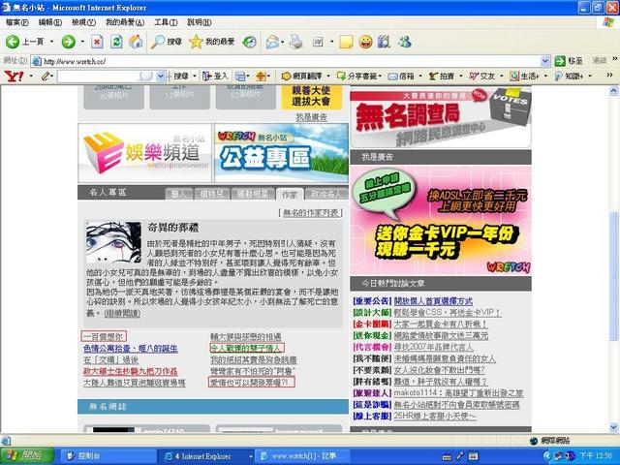620x465 pixels.
Task: Click the yellow note Discuss icon
Action: pyautogui.click(x=346, y=41)
